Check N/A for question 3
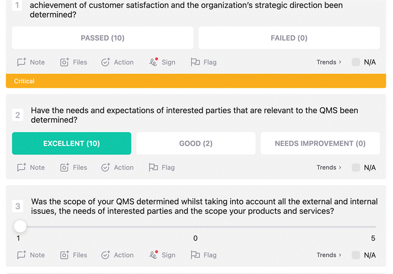The image size is (393, 274). (x=356, y=255)
